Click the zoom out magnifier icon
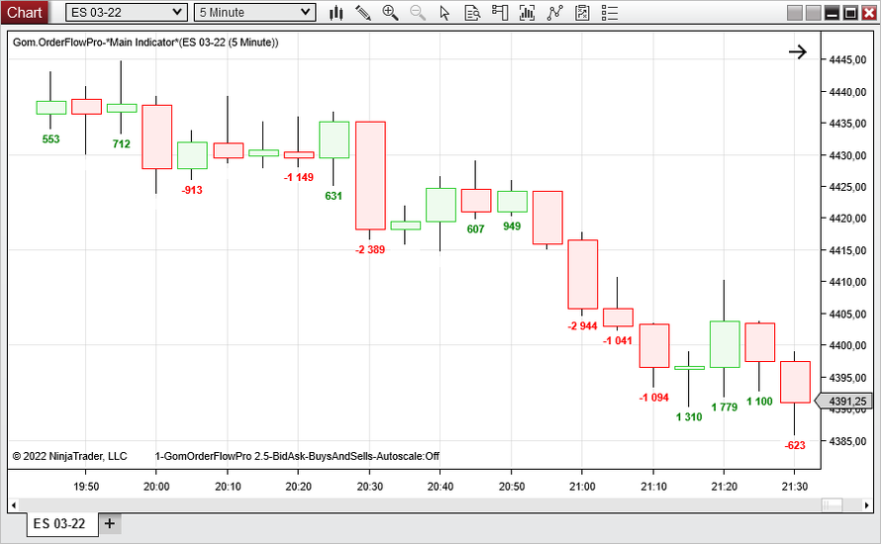Viewport: 881px width, 544px height. click(418, 12)
